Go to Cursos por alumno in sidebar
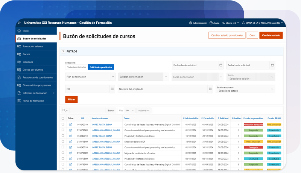This screenshot has height=173, width=301. click(33, 70)
